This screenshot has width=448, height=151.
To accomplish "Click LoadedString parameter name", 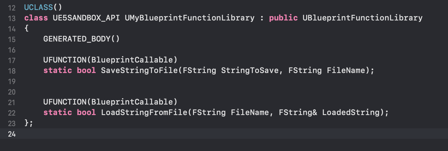I will 351,113.
